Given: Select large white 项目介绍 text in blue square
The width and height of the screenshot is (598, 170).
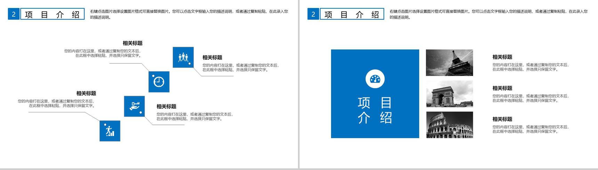Looking at the screenshot, I should 375,110.
